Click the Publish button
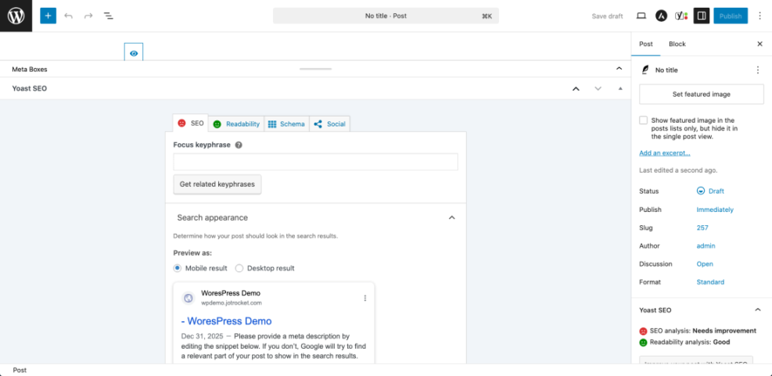772x376 pixels. click(x=731, y=16)
